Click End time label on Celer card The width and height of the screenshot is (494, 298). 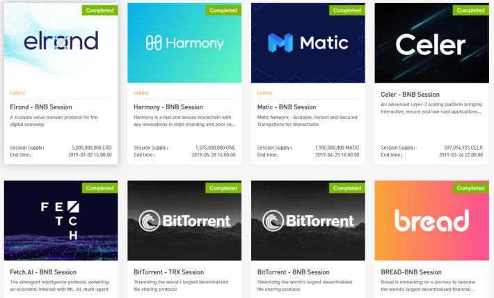(x=392, y=155)
